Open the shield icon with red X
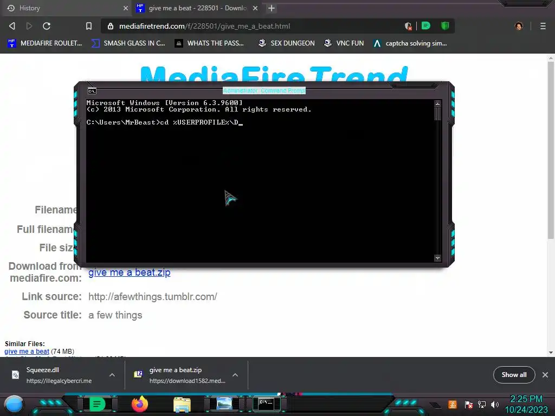The height and width of the screenshot is (416, 555). [x=408, y=26]
